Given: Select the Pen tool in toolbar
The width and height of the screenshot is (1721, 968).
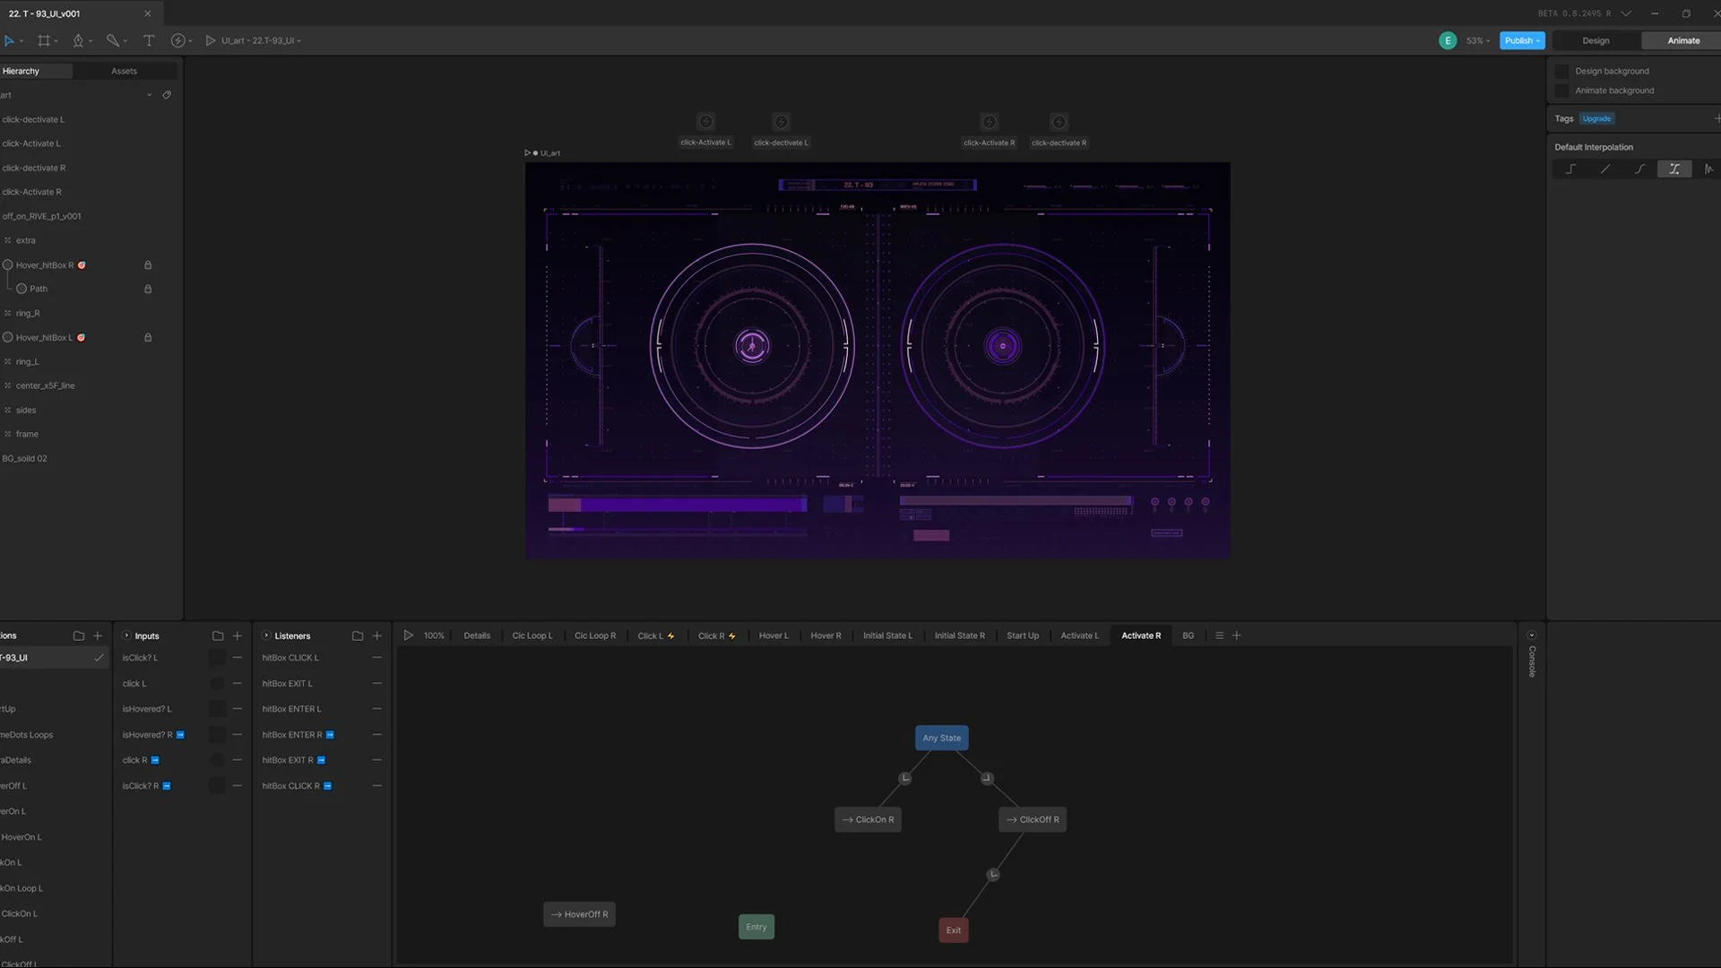Looking at the screenshot, I should pyautogui.click(x=78, y=40).
